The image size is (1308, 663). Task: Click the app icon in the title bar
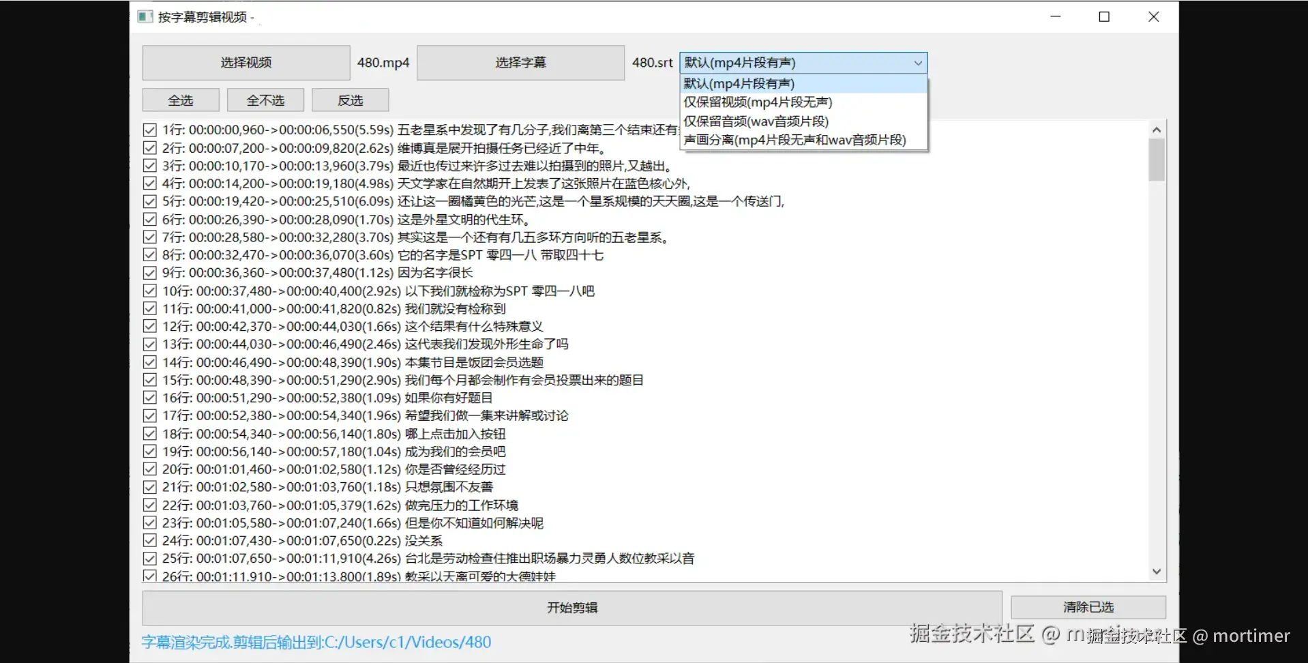pyautogui.click(x=145, y=16)
